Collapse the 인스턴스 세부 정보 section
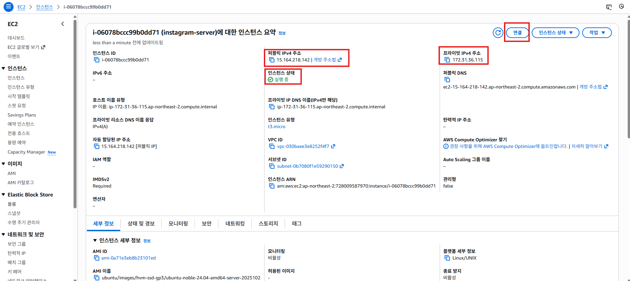630x281 pixels. click(95, 240)
